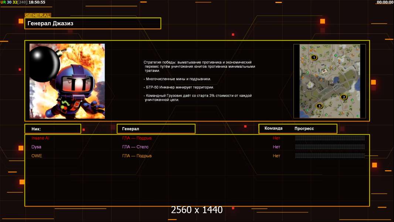Click the 00:00:00 timer at top right
Image resolution: width=394 pixels, height=222 pixels.
tap(385, 2)
